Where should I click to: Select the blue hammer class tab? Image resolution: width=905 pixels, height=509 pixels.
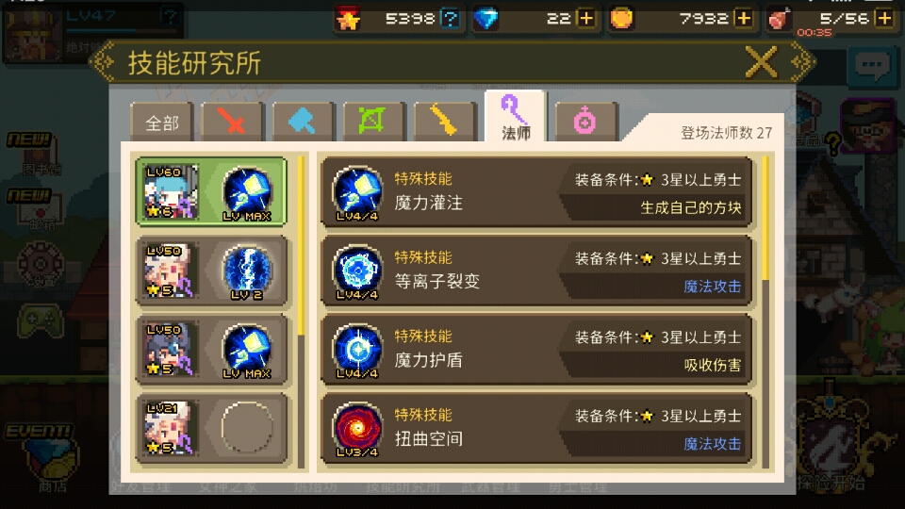point(303,122)
